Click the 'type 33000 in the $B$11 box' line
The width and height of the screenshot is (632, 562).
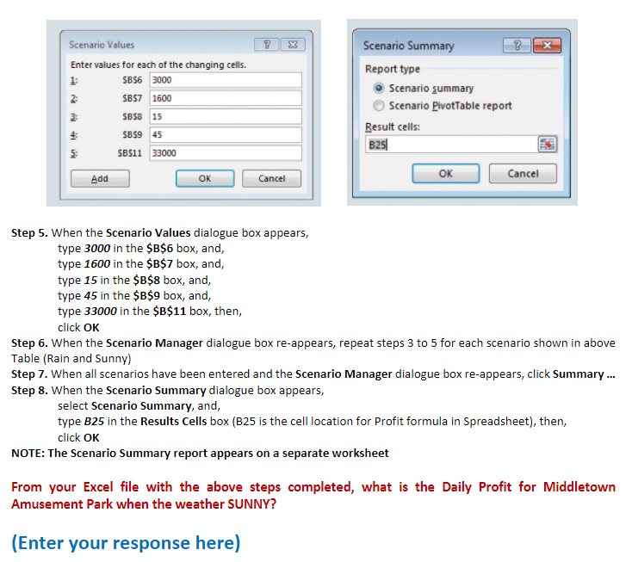(150, 312)
